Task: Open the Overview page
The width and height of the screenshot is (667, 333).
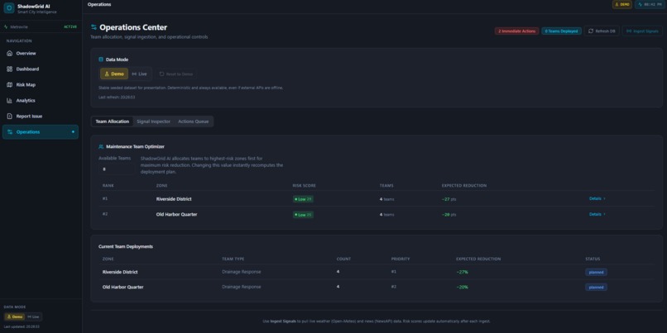Action: click(41, 54)
